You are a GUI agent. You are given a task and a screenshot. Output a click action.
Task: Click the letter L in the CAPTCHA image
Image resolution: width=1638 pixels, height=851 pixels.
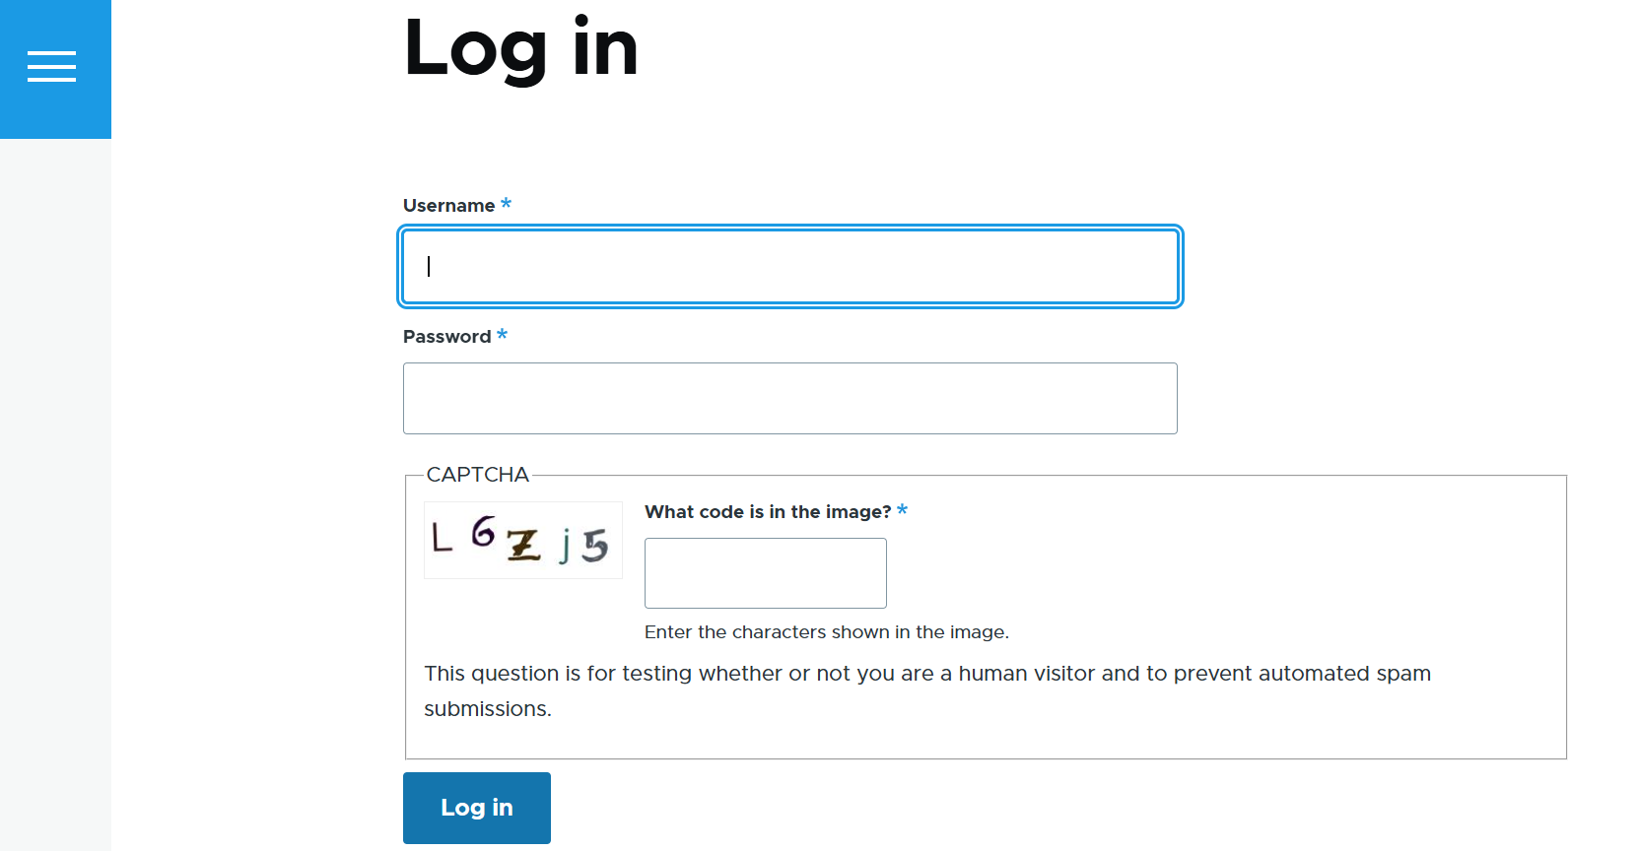click(x=442, y=537)
